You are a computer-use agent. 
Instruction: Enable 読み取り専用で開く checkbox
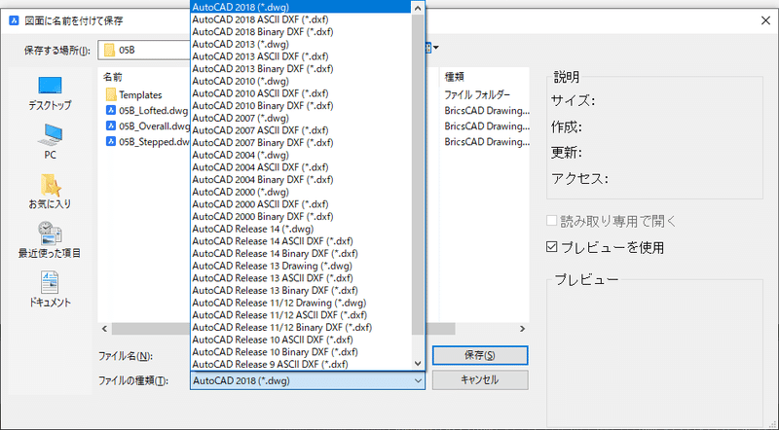point(551,221)
